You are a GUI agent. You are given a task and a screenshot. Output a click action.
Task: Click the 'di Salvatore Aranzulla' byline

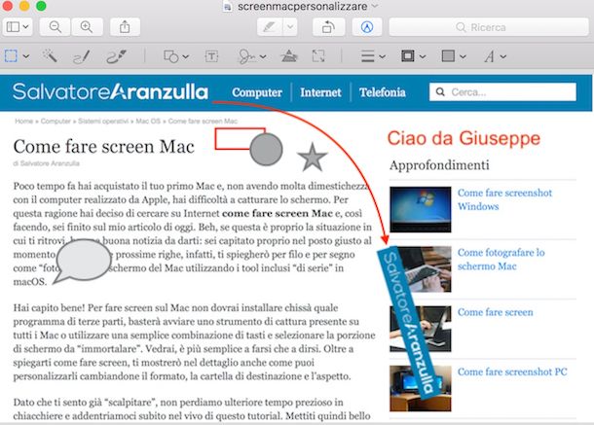tap(46, 163)
